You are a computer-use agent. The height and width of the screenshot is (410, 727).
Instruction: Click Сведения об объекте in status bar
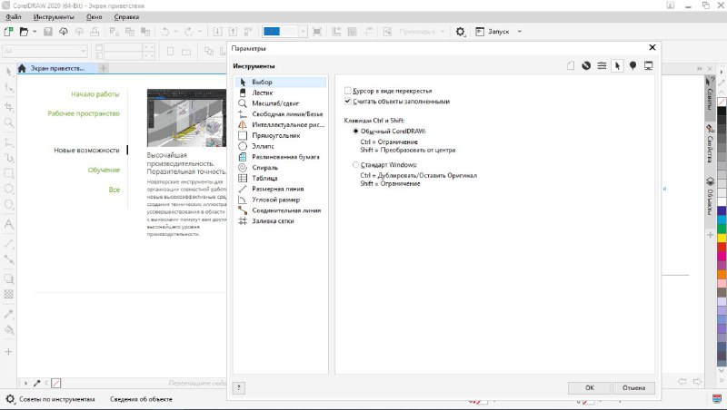tap(141, 399)
